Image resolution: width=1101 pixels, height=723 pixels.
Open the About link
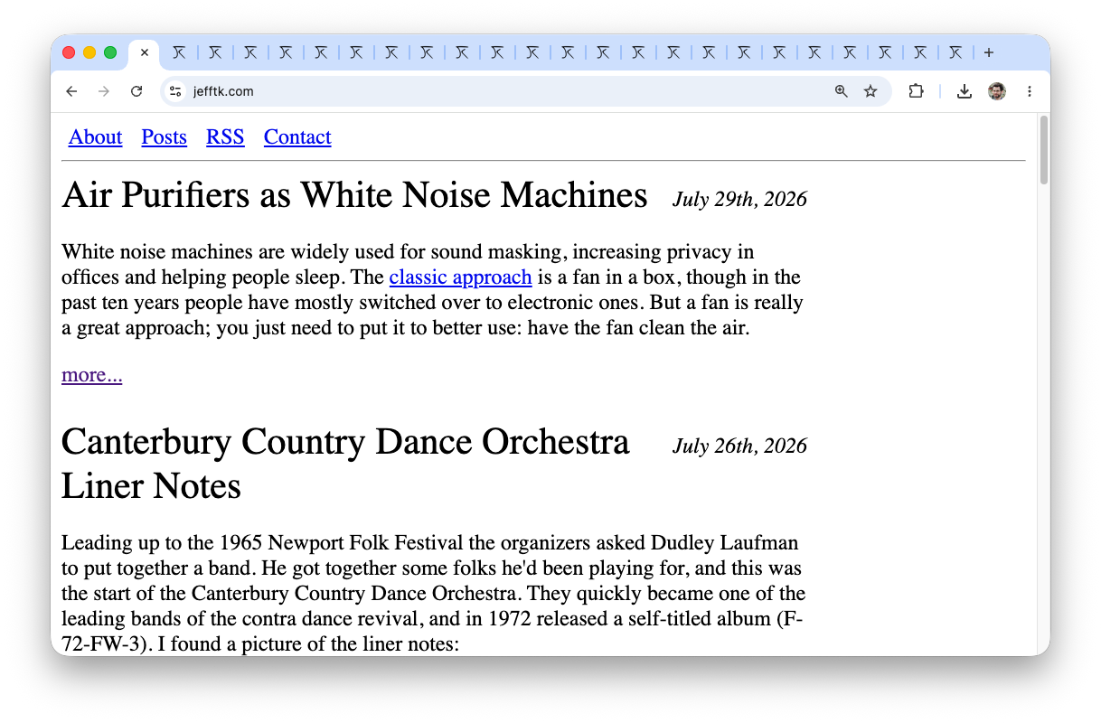[x=95, y=137]
